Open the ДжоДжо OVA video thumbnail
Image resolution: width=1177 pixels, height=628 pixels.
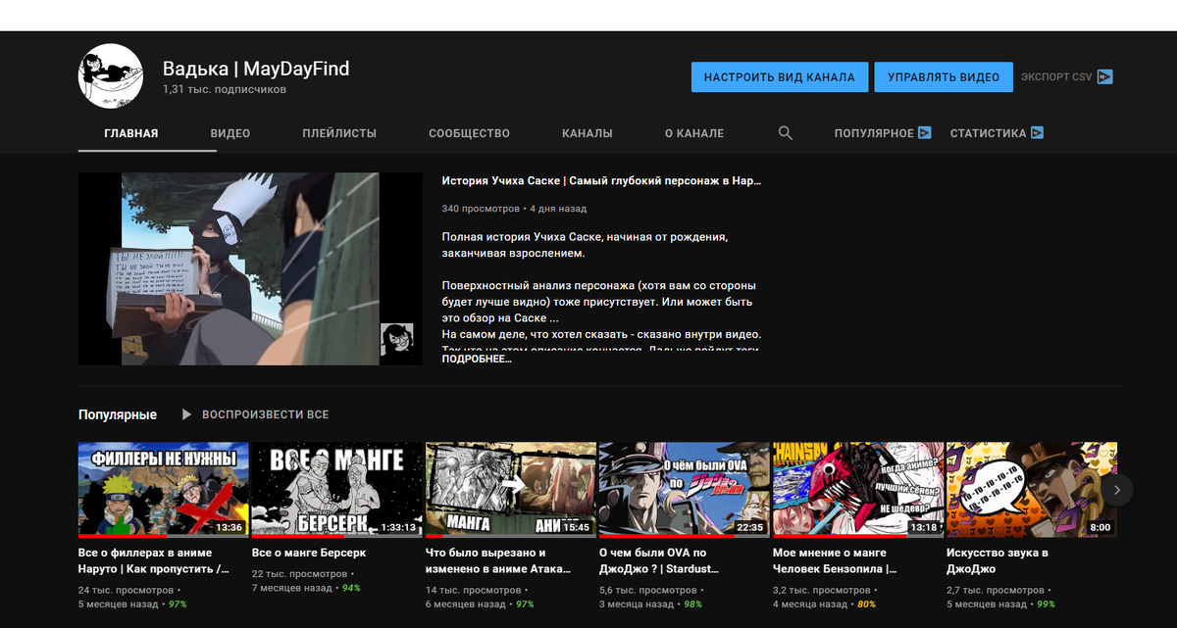coord(684,489)
